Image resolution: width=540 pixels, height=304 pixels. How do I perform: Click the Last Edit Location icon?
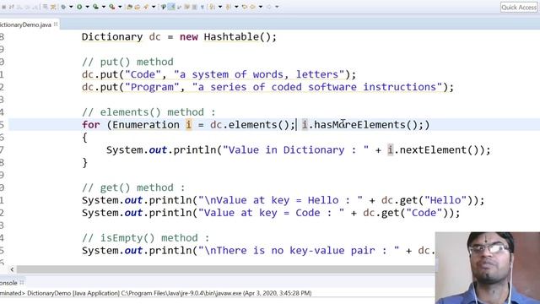click(x=245, y=7)
